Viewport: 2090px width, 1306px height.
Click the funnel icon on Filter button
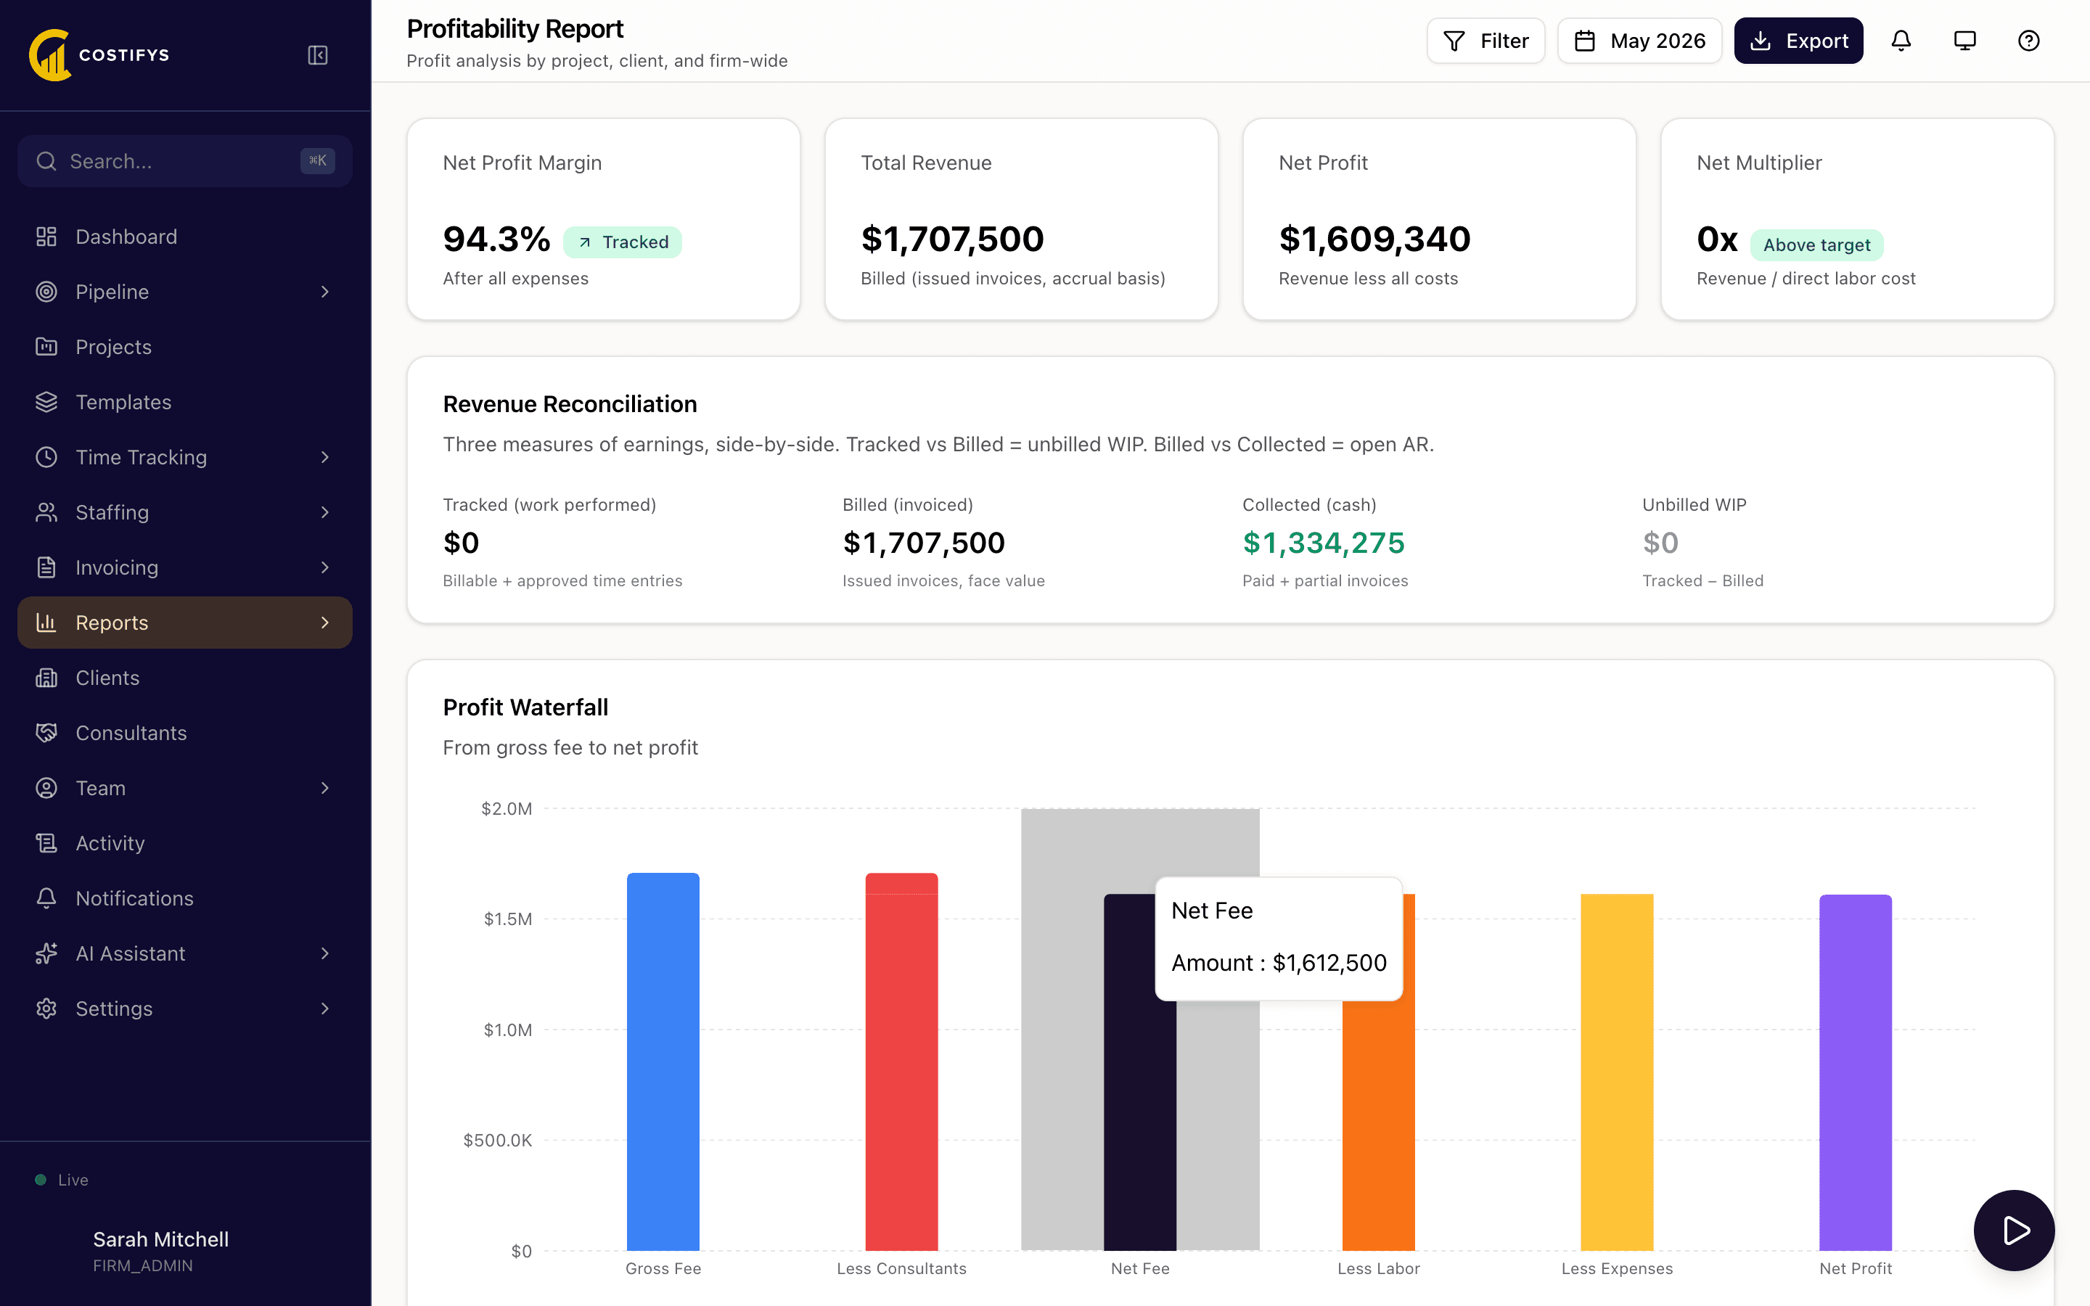tap(1454, 41)
